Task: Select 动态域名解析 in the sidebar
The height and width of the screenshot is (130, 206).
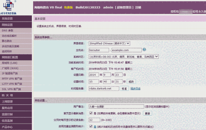Action: point(16,36)
